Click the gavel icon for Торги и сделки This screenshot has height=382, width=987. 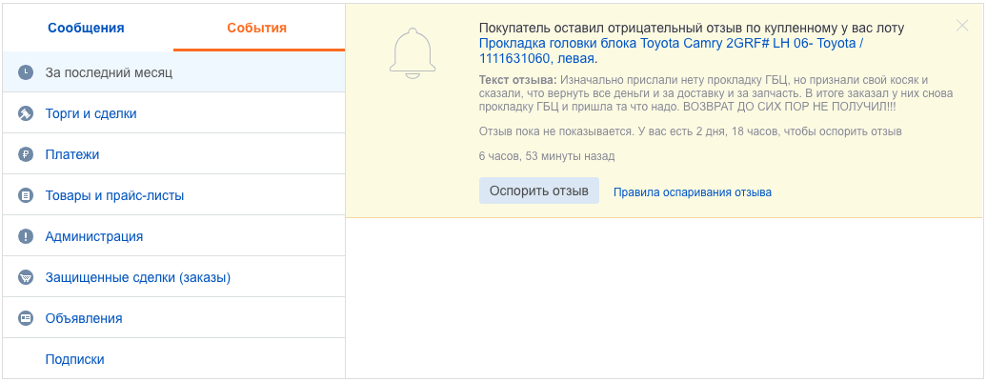click(26, 113)
